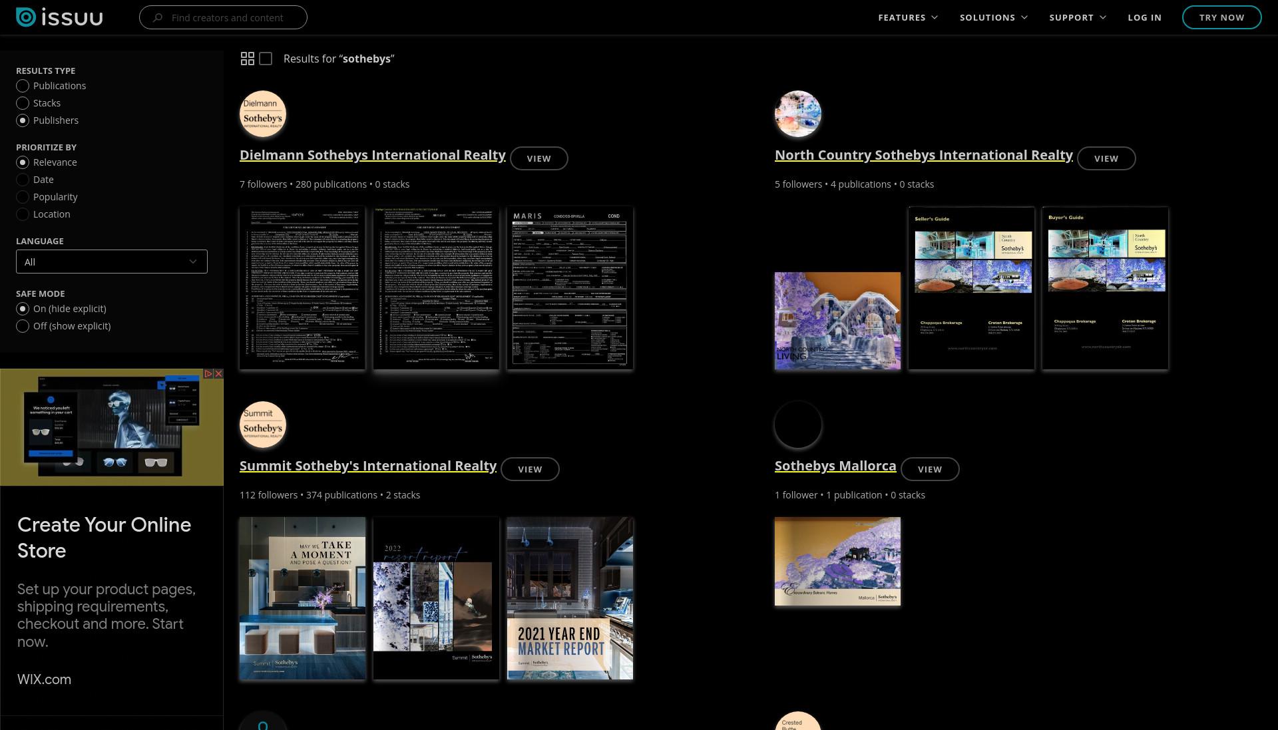View Summit Sotheby's publisher profile
Screen dimensions: 1278x730
pyautogui.click(x=530, y=469)
